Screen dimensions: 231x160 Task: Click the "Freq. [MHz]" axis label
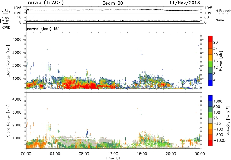(x=5, y=19)
